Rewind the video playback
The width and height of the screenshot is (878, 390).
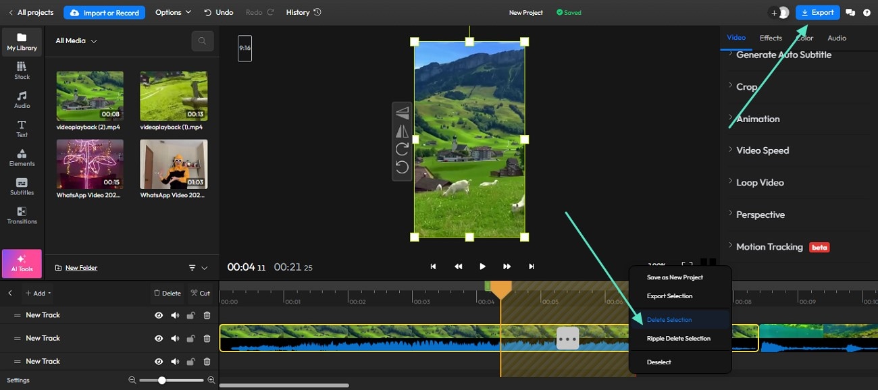pos(458,267)
